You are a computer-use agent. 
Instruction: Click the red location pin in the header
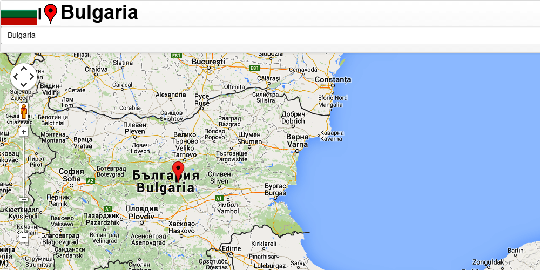(x=51, y=13)
